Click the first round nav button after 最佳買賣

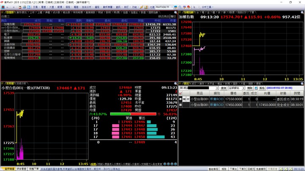[165, 164]
